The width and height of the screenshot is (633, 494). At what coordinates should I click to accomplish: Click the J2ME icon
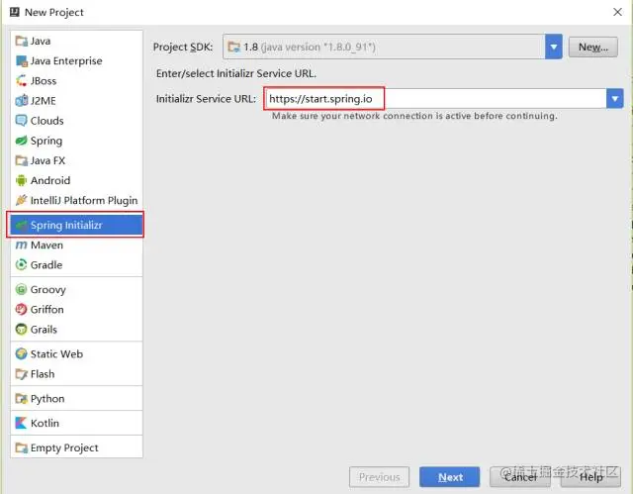[x=21, y=101]
